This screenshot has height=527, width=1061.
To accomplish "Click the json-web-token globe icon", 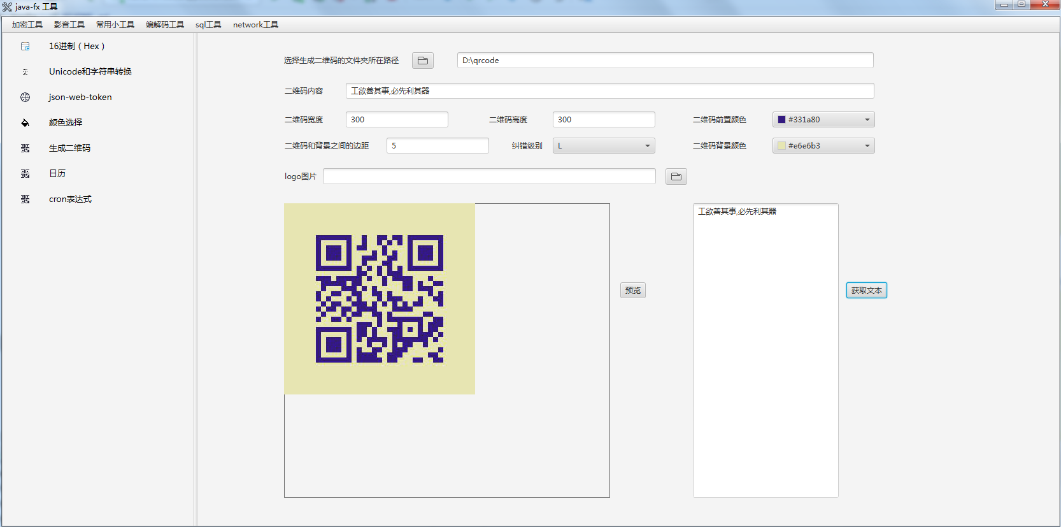I will point(25,97).
